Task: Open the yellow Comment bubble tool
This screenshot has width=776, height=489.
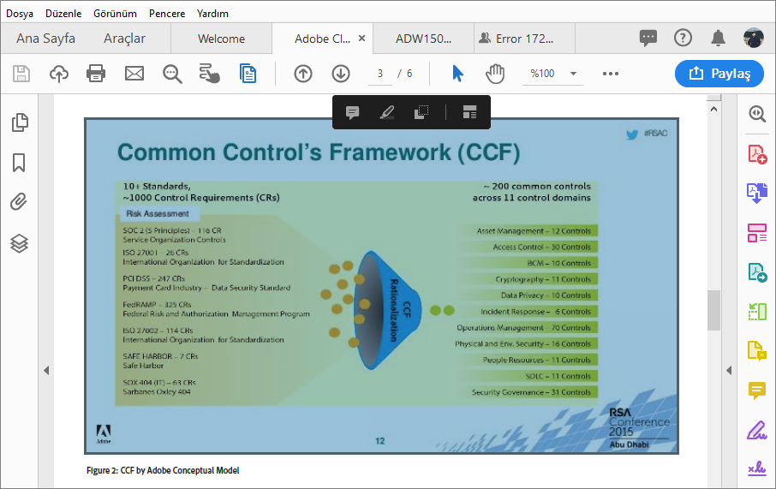Action: (757, 391)
